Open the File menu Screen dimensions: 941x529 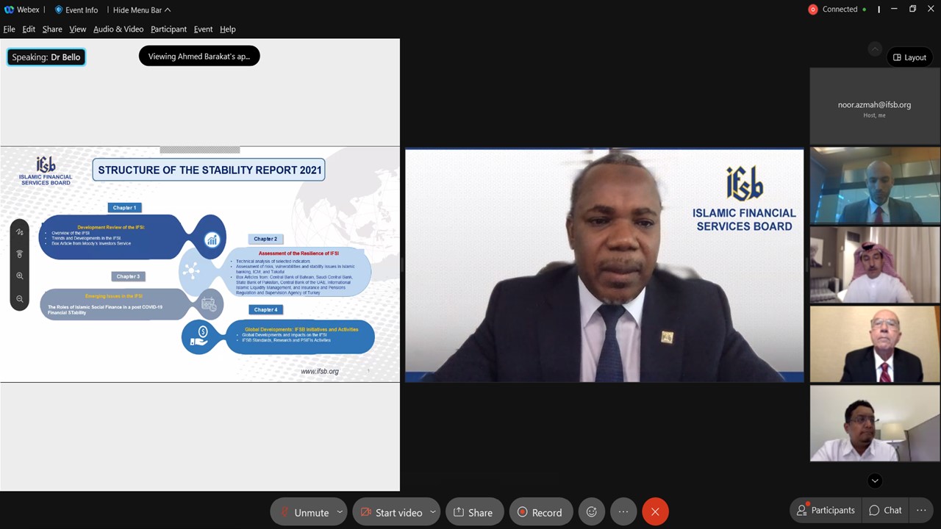click(9, 29)
